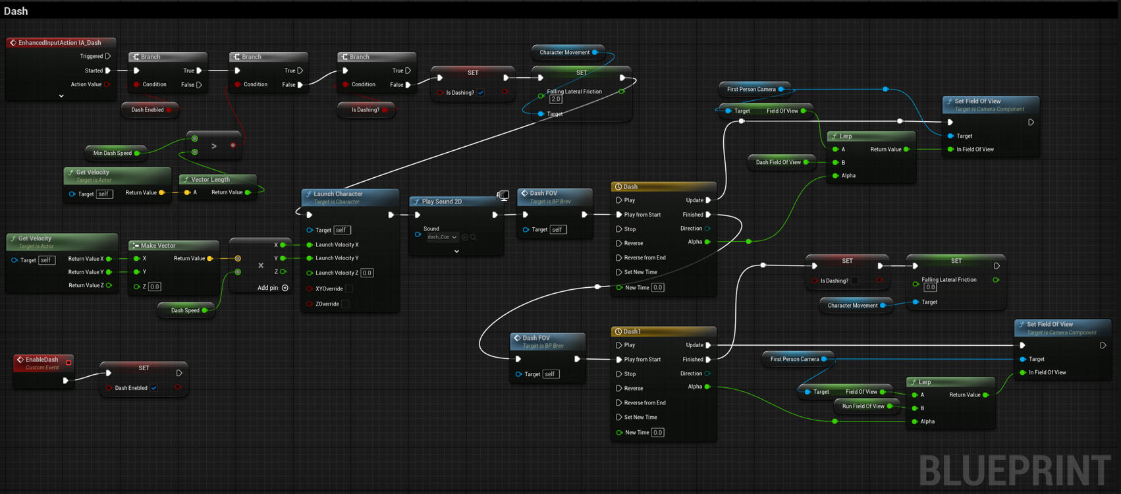Expand the EnhancedInputAction IA_Dash node pins

click(61, 96)
